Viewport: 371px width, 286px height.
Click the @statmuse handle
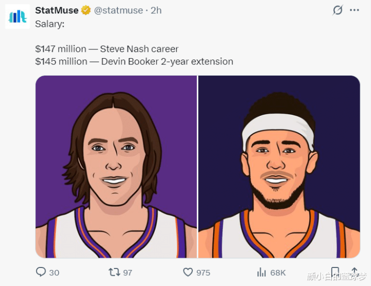[x=119, y=10]
